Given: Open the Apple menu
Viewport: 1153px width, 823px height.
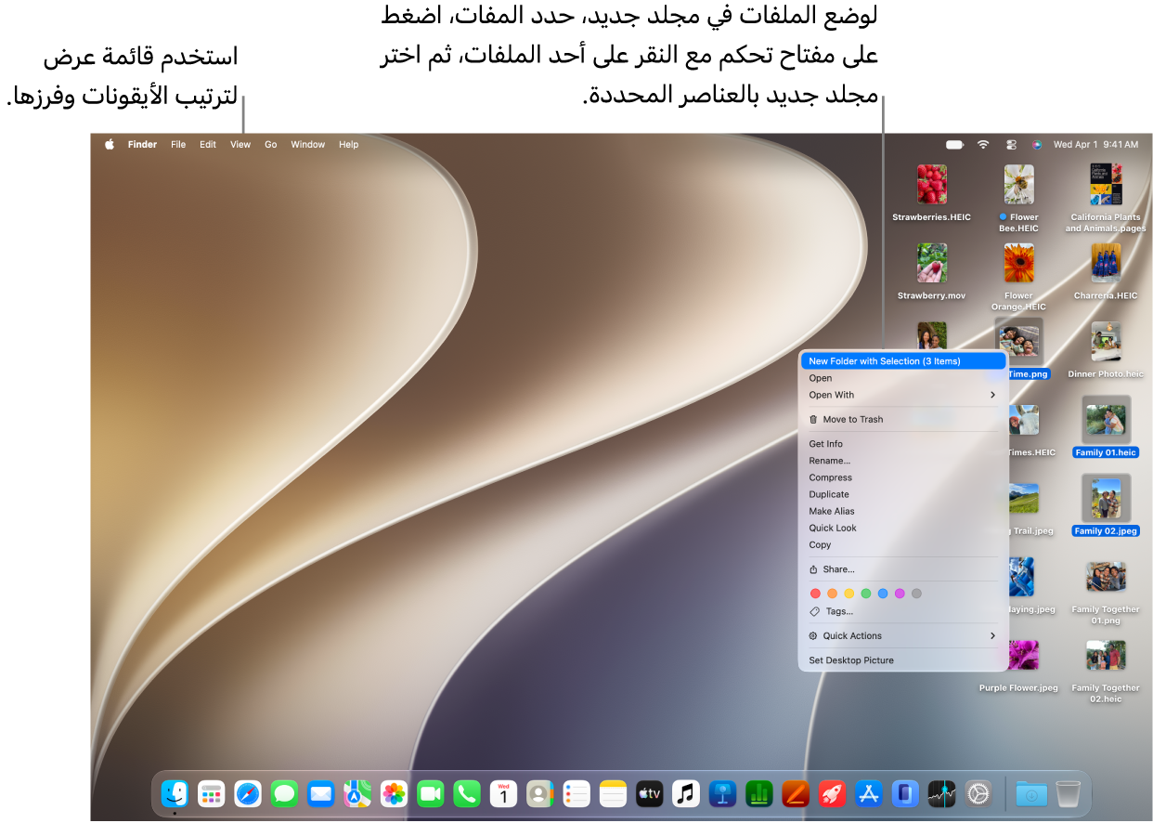Looking at the screenshot, I should [110, 144].
